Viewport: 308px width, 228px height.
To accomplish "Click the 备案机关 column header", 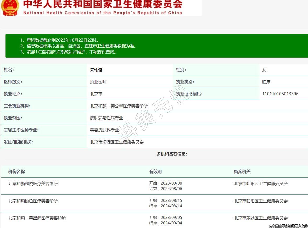I will tap(242, 172).
